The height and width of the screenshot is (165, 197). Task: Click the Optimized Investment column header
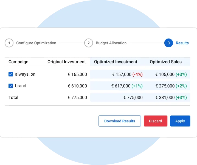coord(116,62)
